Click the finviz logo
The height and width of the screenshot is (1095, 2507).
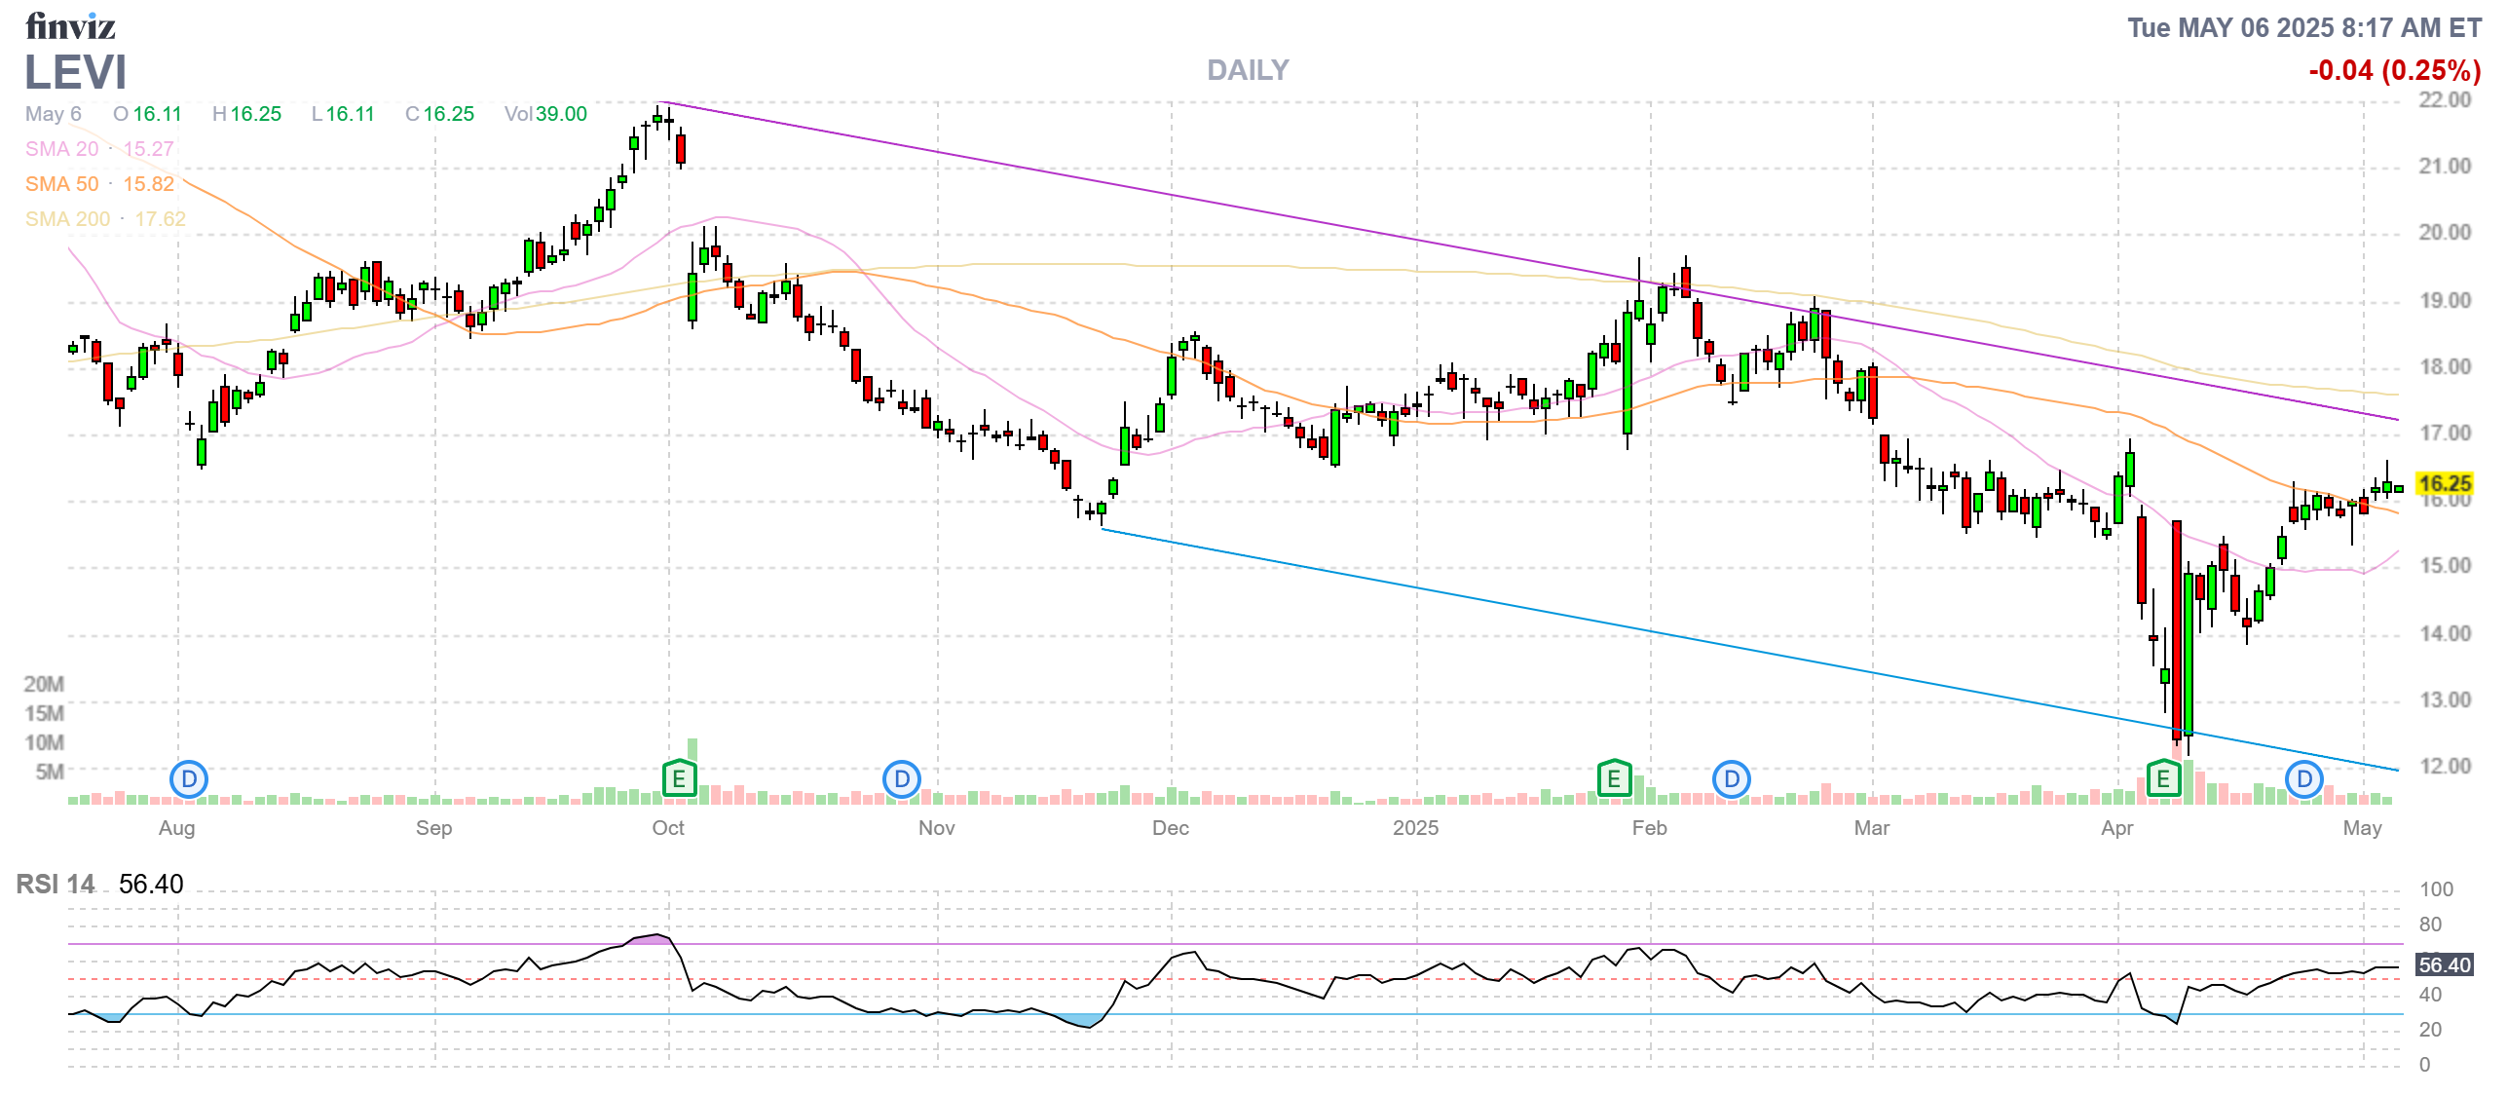[x=70, y=26]
